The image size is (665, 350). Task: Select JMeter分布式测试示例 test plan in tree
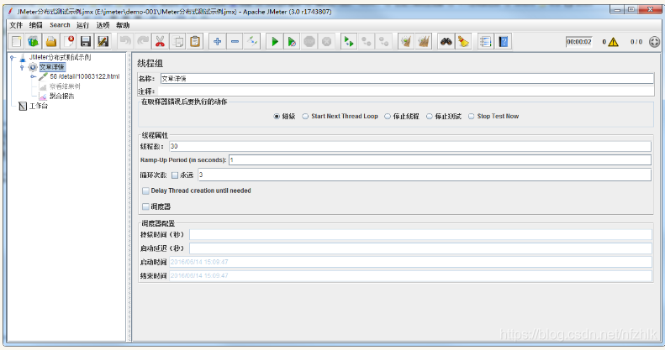[x=60, y=57]
